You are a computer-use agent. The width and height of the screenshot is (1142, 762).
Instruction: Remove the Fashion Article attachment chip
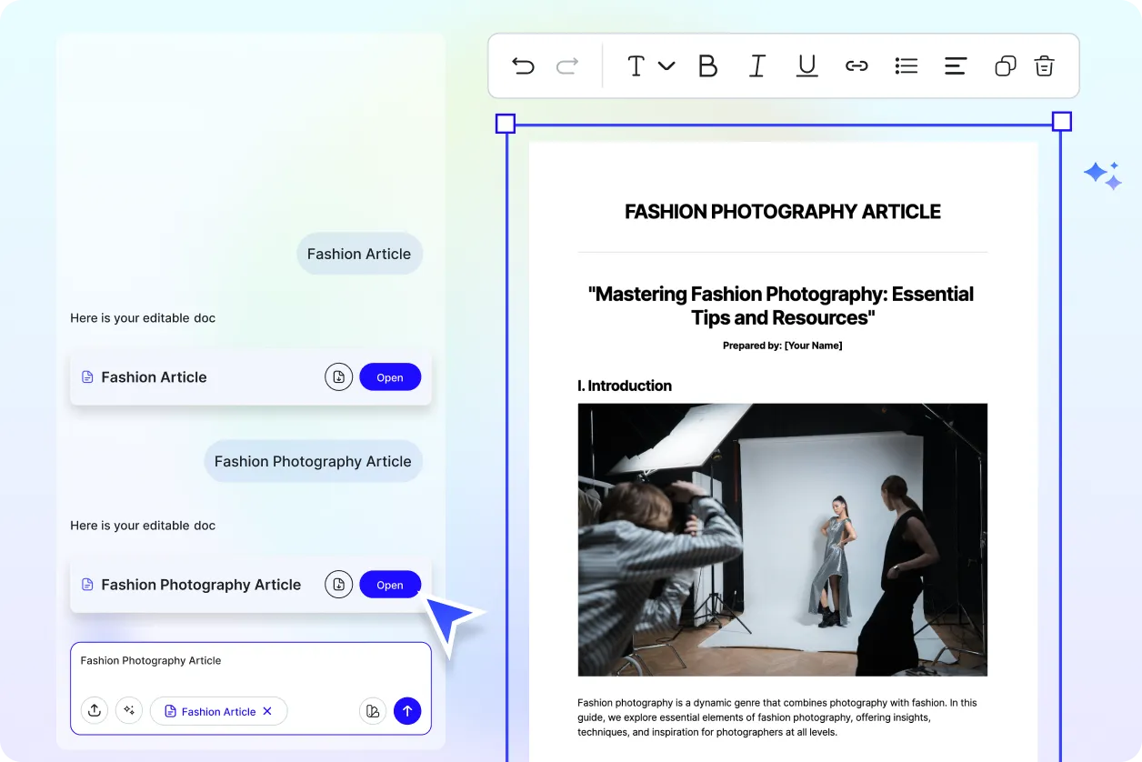[x=267, y=711]
